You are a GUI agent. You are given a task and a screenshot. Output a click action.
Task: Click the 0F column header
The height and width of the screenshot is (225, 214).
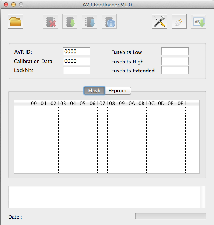(181, 103)
